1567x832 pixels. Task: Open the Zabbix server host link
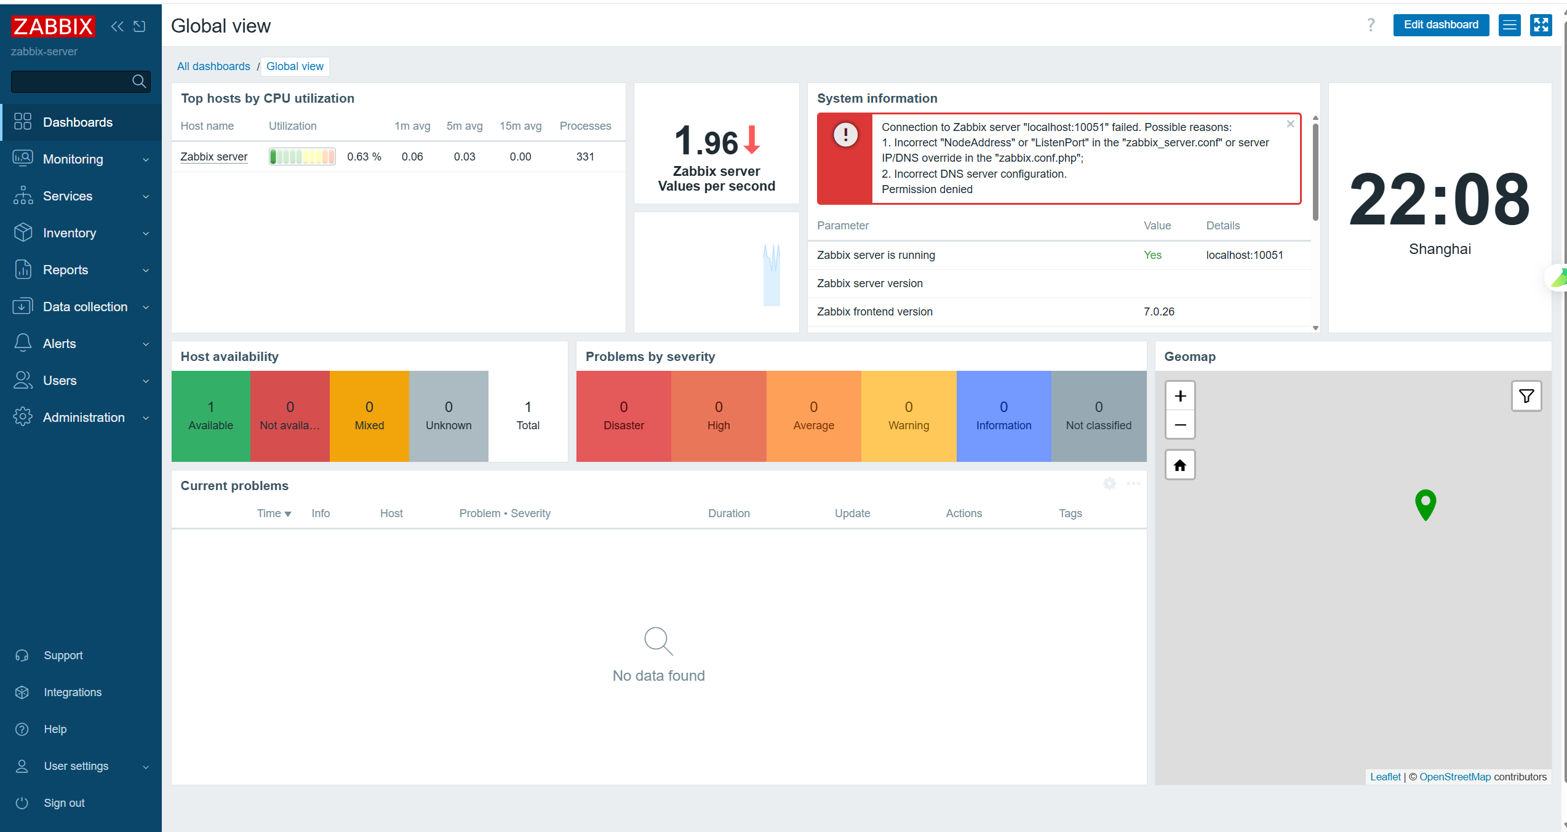pos(214,157)
